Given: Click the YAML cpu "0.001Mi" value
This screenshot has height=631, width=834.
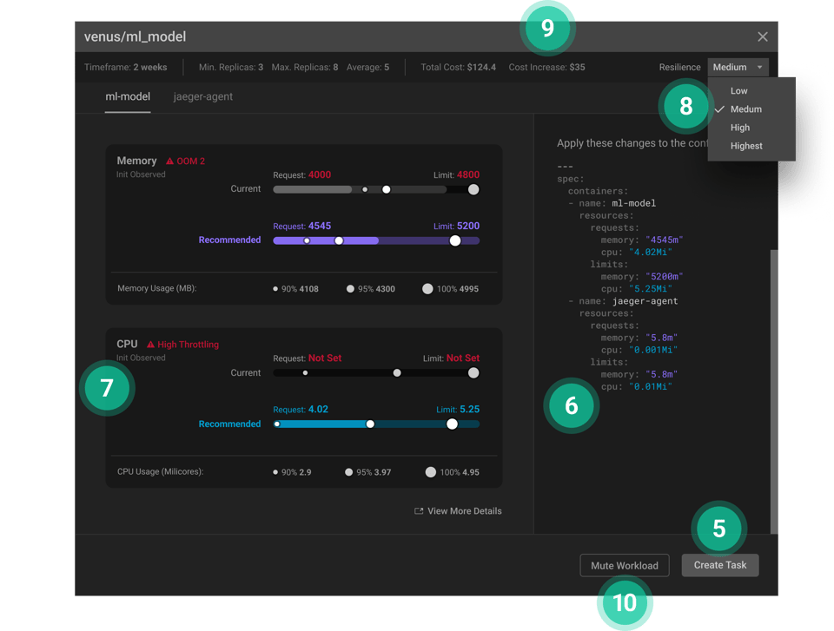Looking at the screenshot, I should [x=653, y=351].
